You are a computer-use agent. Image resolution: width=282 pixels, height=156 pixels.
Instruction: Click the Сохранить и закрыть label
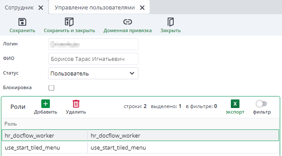pos(69,30)
